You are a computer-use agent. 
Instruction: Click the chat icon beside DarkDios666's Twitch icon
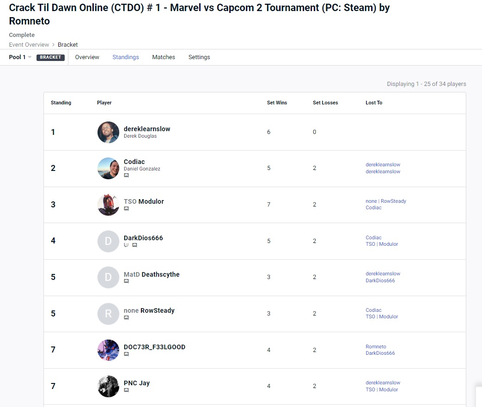[134, 245]
